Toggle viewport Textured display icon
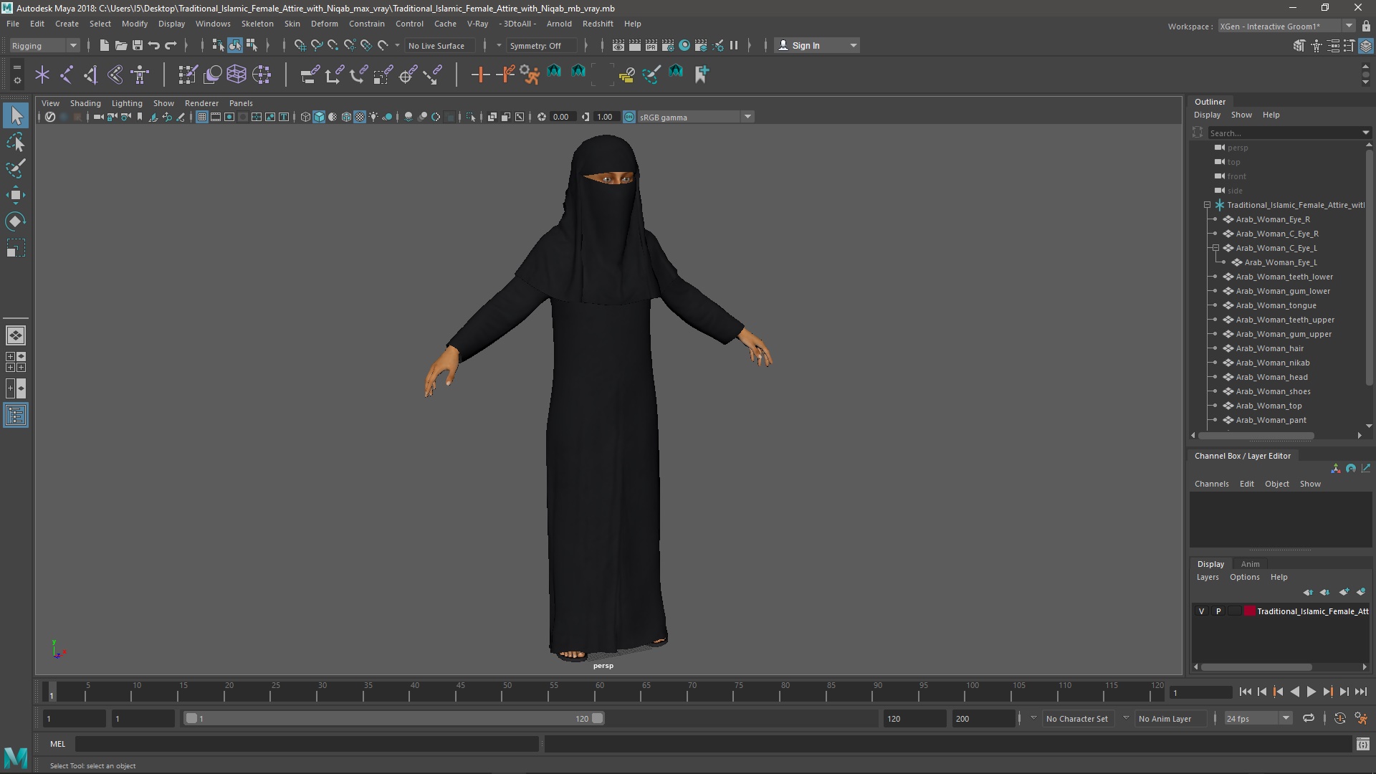Viewport: 1376px width, 774px height. [360, 117]
